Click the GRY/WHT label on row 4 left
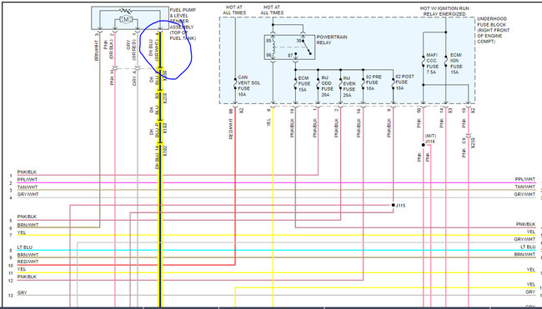 (28, 194)
